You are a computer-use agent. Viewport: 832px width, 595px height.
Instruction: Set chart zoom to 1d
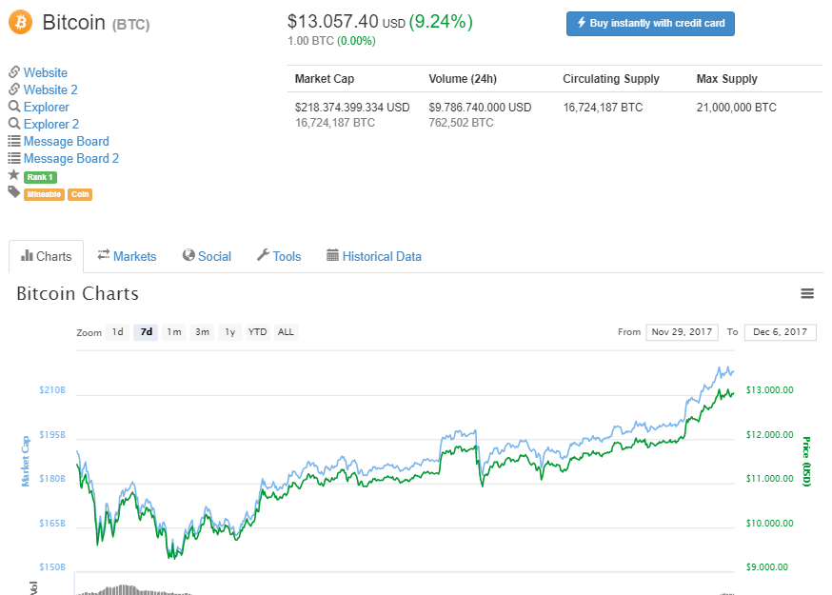[x=118, y=332]
